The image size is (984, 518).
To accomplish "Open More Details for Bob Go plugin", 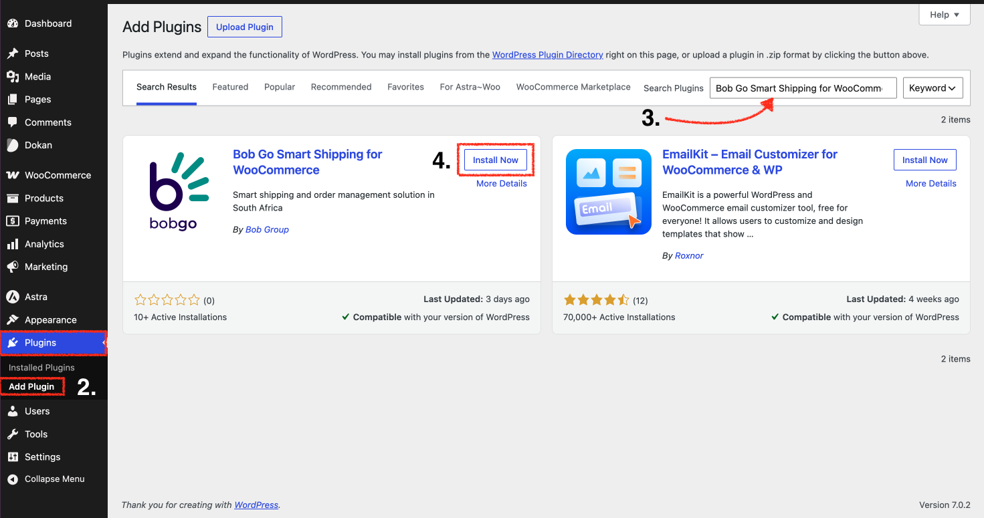I will [x=502, y=184].
